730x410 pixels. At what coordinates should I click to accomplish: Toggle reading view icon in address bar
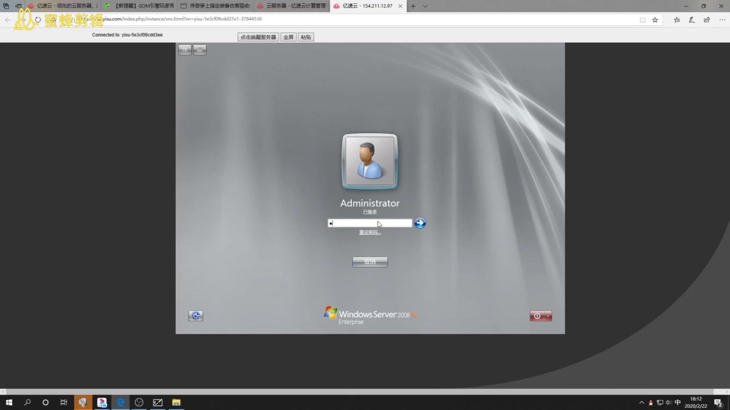643,20
